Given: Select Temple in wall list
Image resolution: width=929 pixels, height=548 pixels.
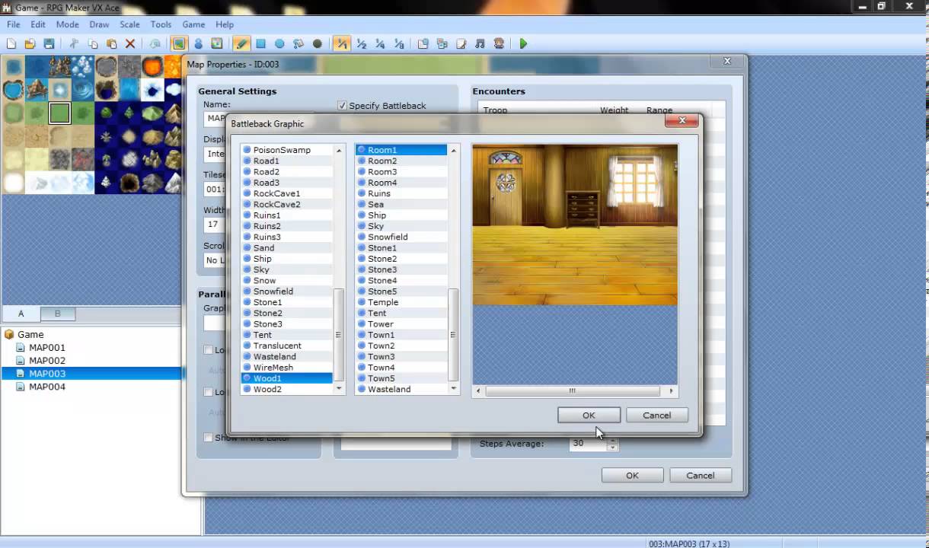Looking at the screenshot, I should click(401, 302).
